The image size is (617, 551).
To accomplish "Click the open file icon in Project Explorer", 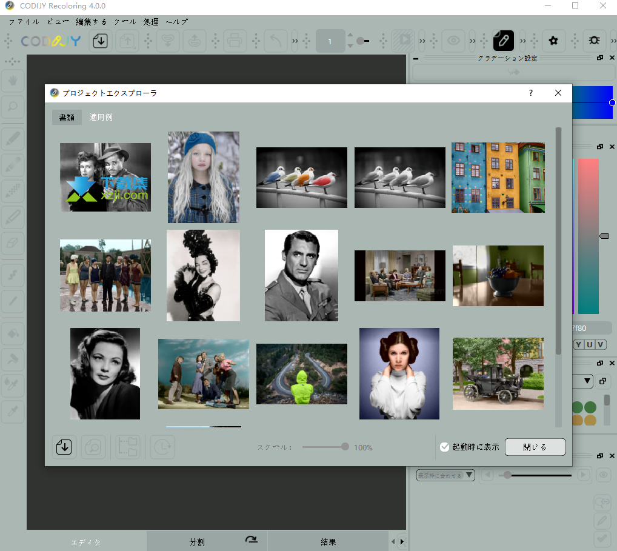I will pyautogui.click(x=64, y=447).
